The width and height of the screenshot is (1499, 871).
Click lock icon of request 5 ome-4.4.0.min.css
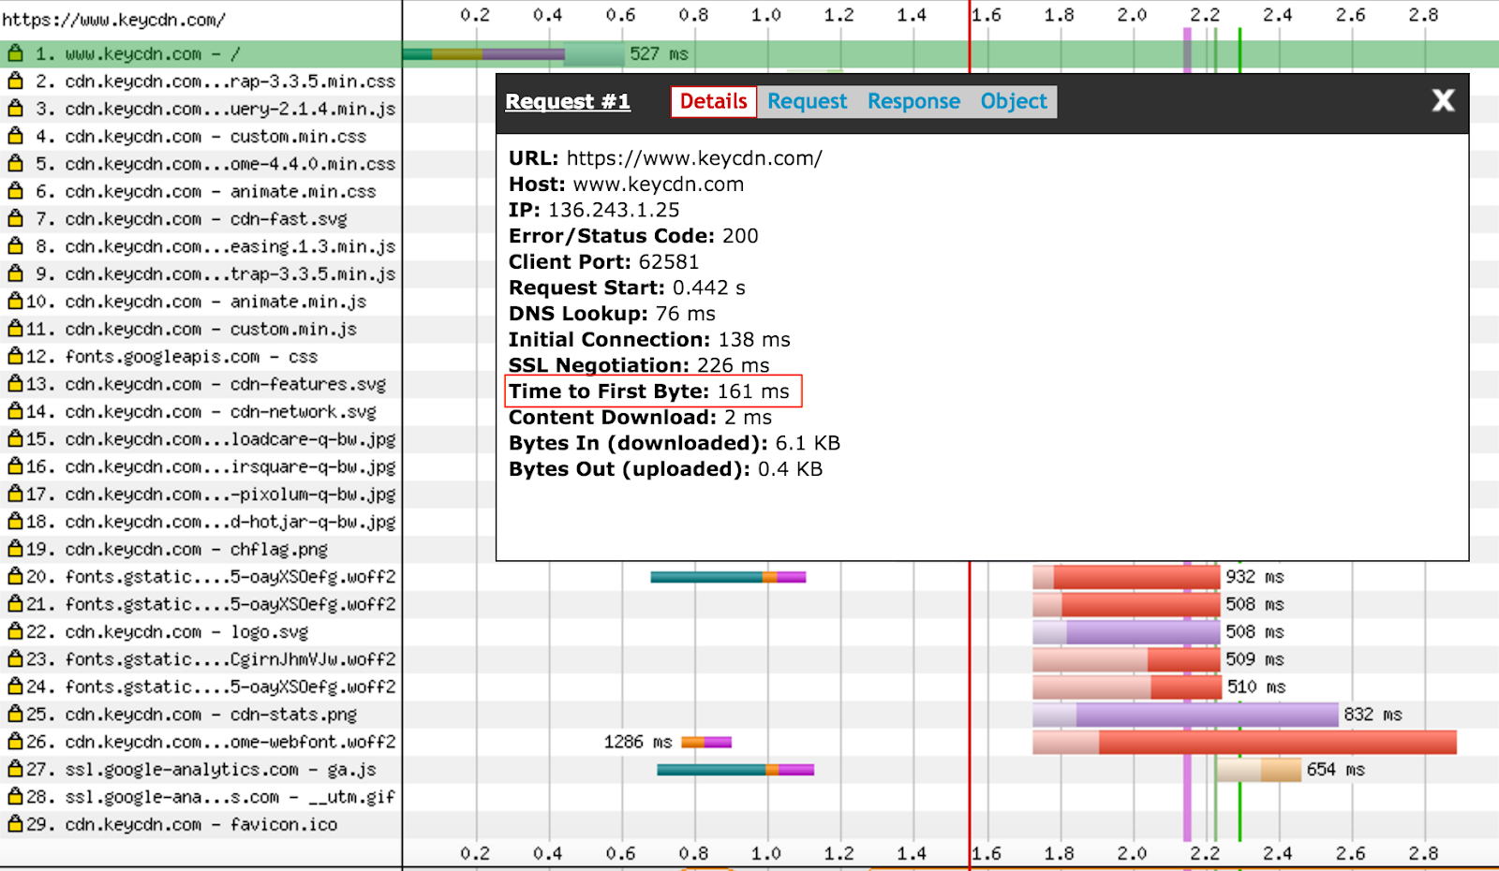[x=15, y=163]
